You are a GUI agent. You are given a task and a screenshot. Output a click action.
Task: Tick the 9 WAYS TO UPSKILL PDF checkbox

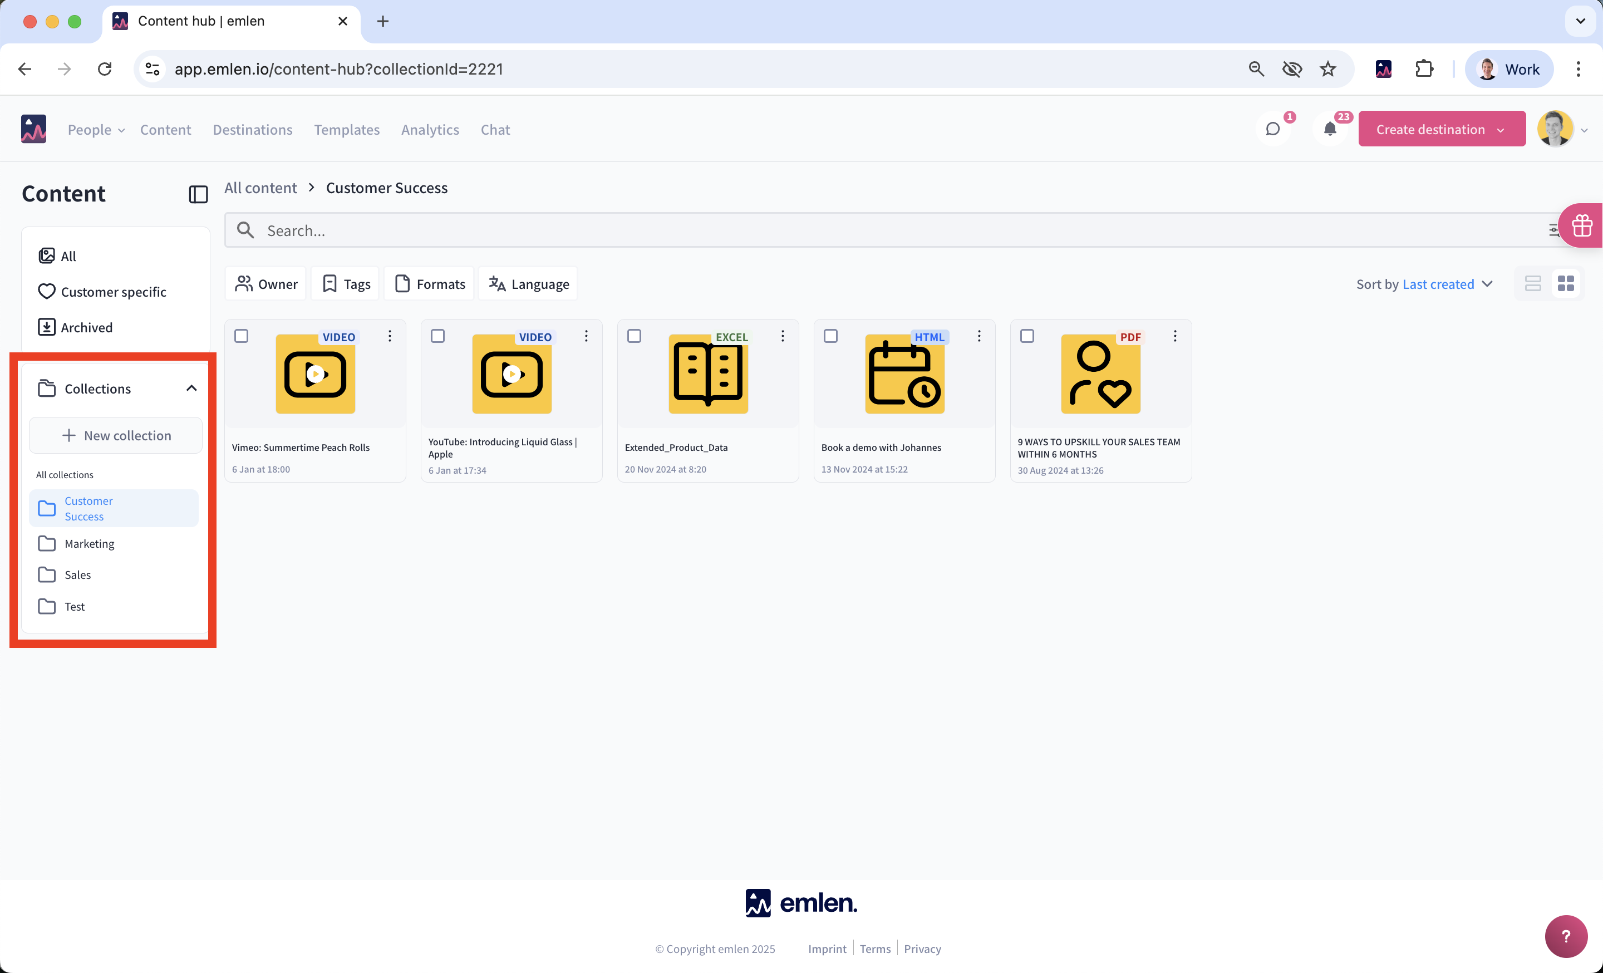pos(1027,336)
